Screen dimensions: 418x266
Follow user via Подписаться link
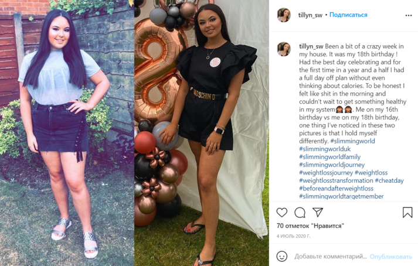coord(348,15)
